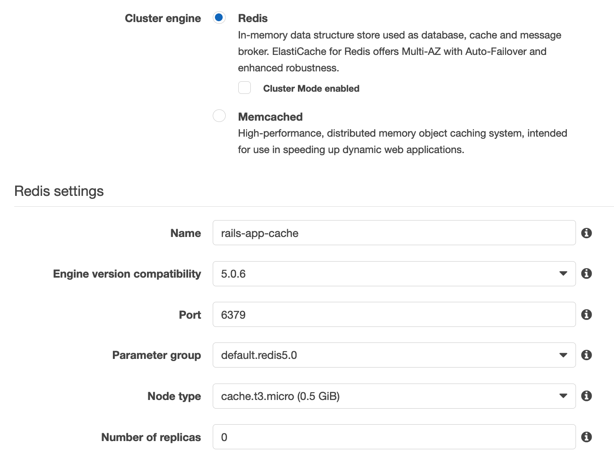The height and width of the screenshot is (467, 614).
Task: Click the info icon beside the Name field
Action: (586, 233)
